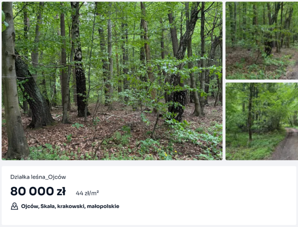
Task: Open the bottom-right forest road thumbnail
Action: pyautogui.click(x=262, y=121)
